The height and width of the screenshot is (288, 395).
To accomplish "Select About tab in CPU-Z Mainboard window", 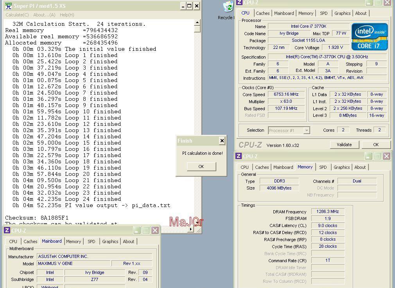I will [129, 241].
